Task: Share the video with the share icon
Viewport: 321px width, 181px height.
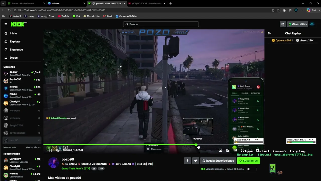Action: pos(248,169)
